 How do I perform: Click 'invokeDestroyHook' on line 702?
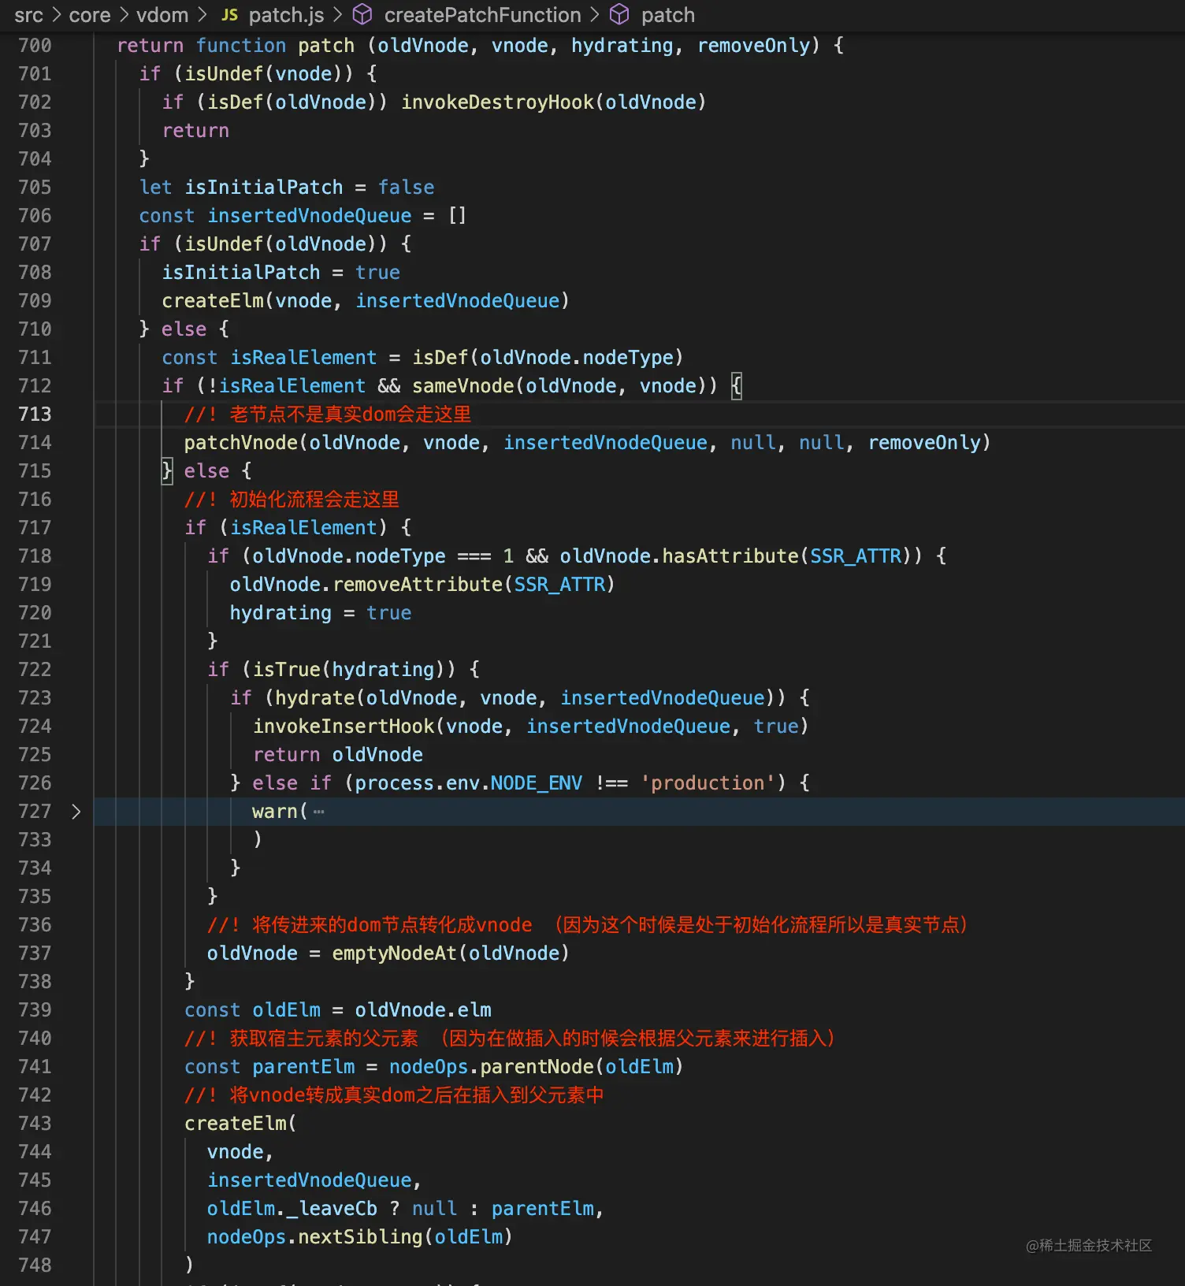pos(497,102)
